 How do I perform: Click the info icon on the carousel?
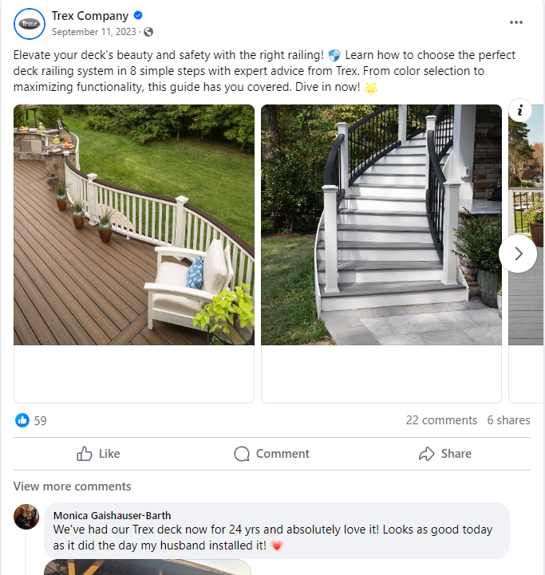point(519,110)
